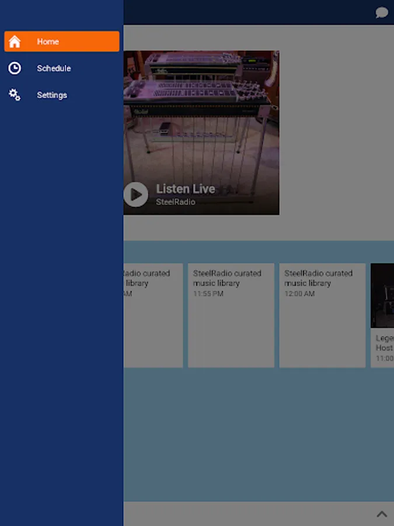Click the 11:55 PM time label
The image size is (394, 526).
pyautogui.click(x=208, y=293)
